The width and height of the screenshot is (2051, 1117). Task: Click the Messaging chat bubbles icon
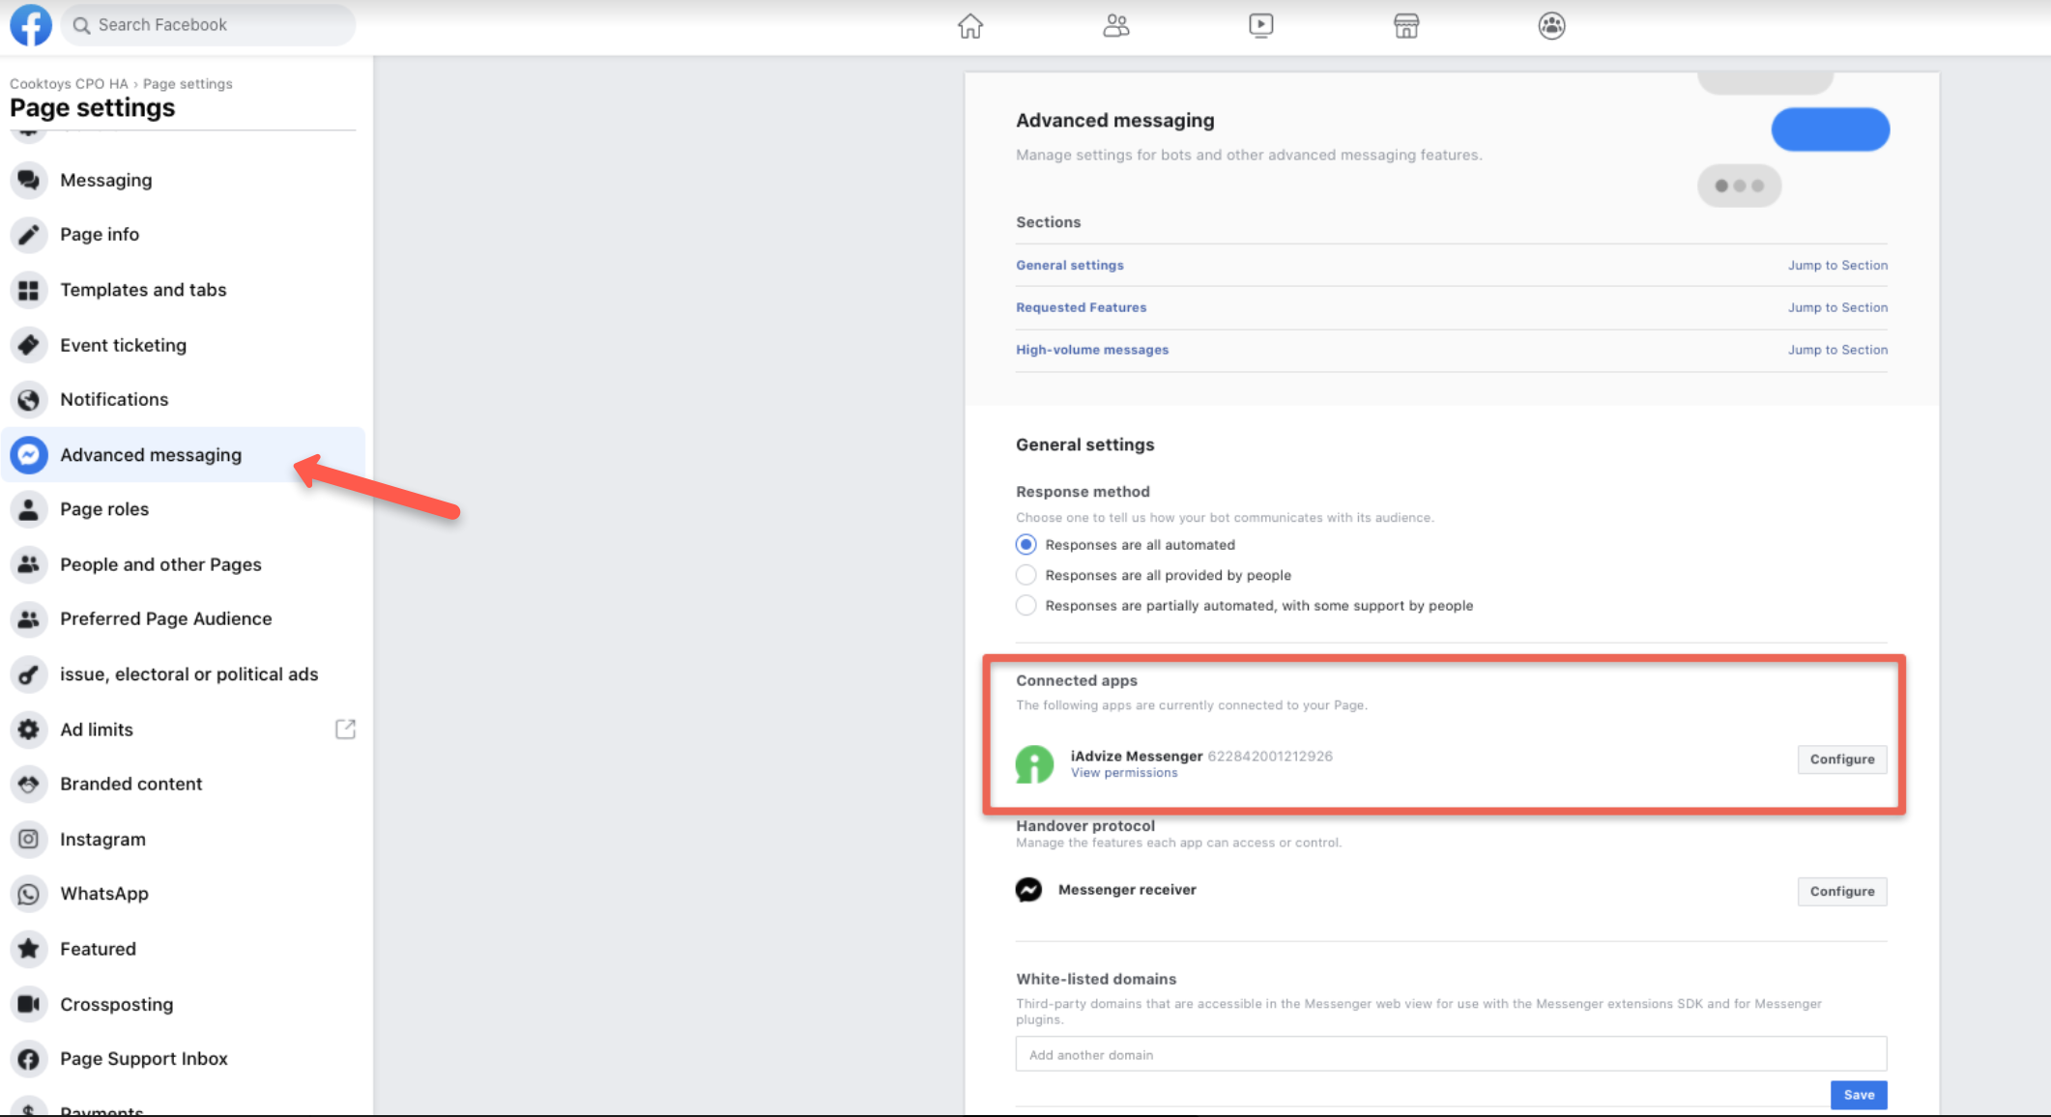click(x=29, y=180)
